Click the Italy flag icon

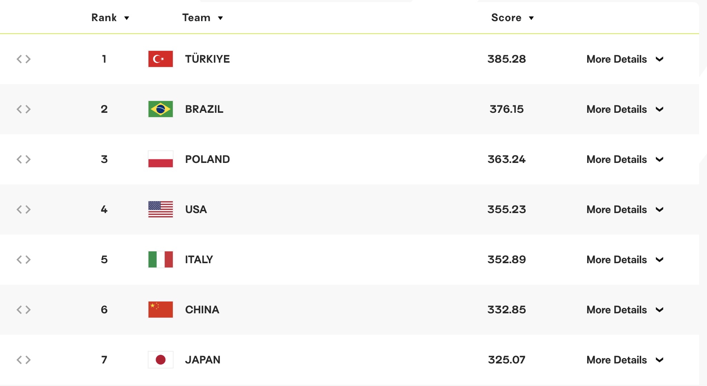coord(160,260)
